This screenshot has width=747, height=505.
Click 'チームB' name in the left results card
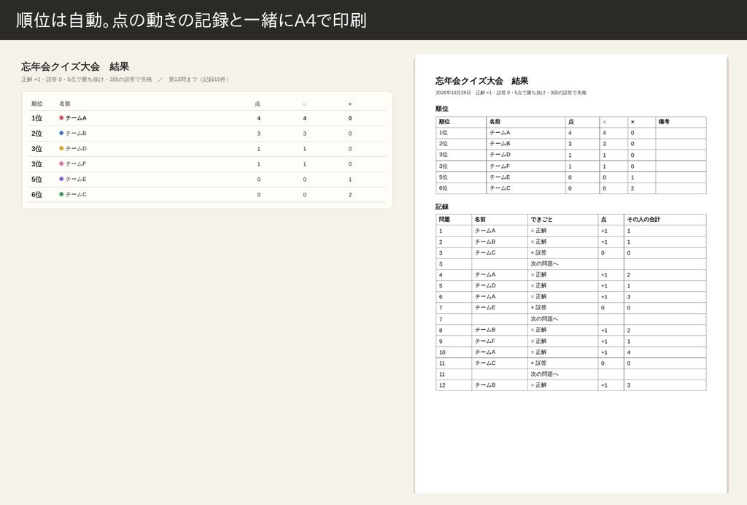[x=76, y=133]
